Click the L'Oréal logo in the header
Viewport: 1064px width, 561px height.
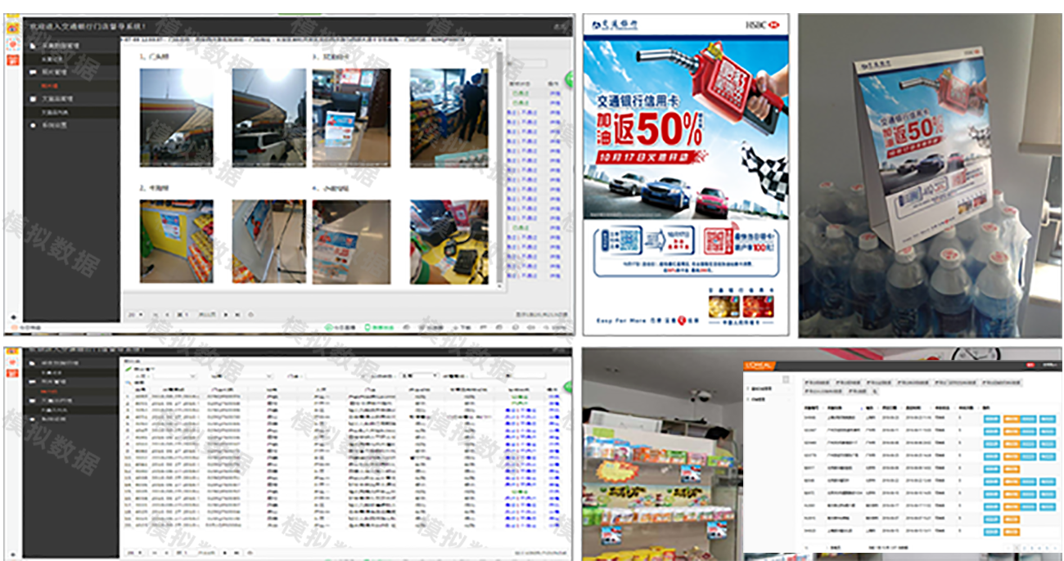point(760,365)
